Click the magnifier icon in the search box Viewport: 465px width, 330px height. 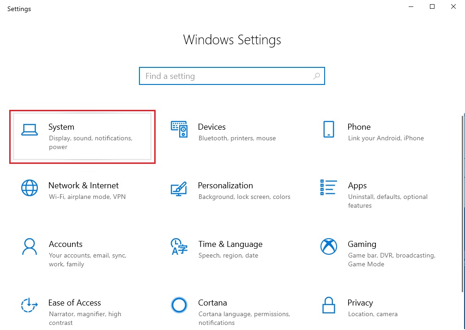tap(316, 76)
